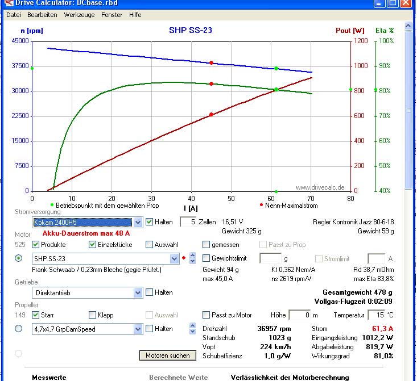417x381 pixels.
Task: Open the 4,7x4,7 GrpCamSpeed propeller dropdown
Action: click(x=138, y=329)
